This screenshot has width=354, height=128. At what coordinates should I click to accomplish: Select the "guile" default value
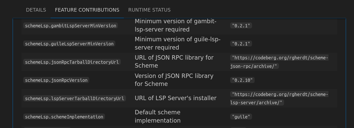coord(241,117)
